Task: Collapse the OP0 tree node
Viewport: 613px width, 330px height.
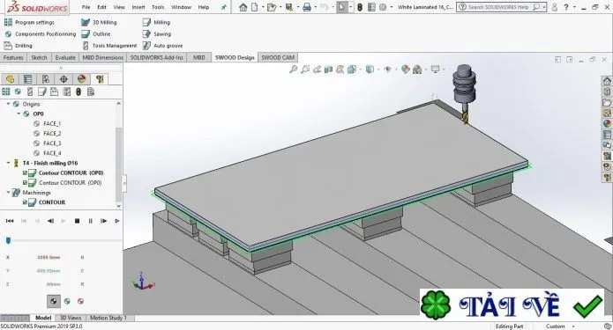Action: (19, 114)
